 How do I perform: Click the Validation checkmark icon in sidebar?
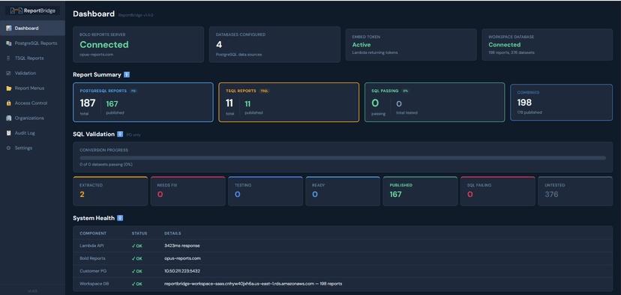tap(8, 73)
